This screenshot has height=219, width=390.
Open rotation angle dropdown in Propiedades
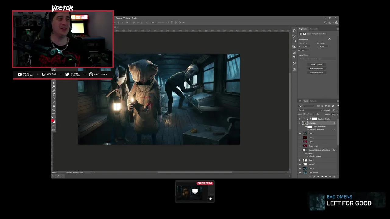(308, 50)
